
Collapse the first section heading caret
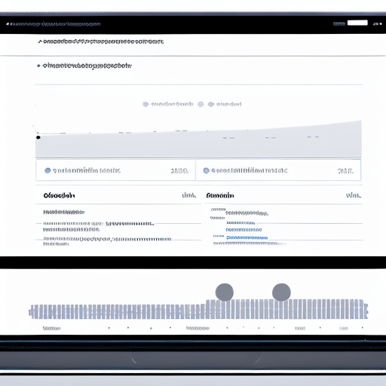(x=40, y=41)
